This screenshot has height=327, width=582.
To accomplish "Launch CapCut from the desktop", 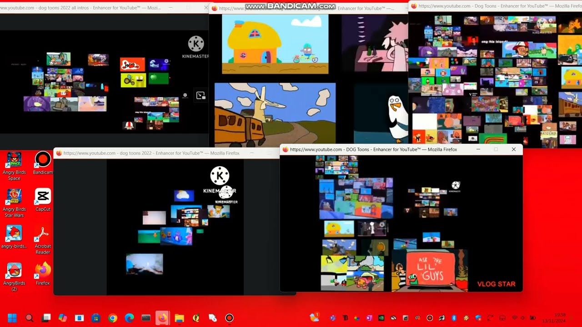I will point(43,200).
